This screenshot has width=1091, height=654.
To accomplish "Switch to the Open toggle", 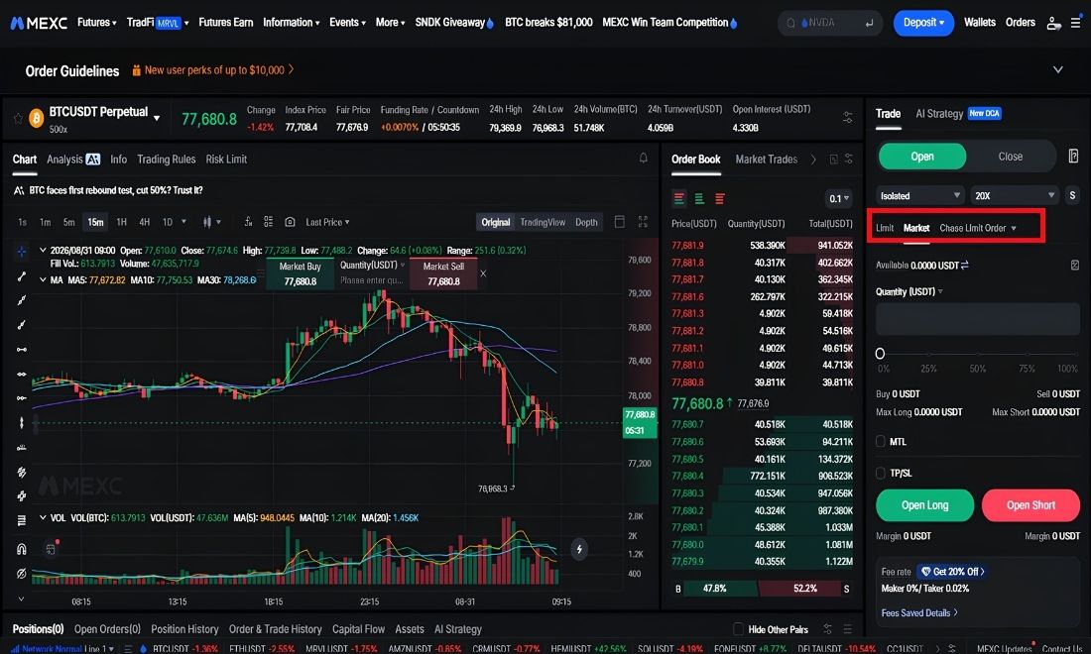I will (x=922, y=157).
